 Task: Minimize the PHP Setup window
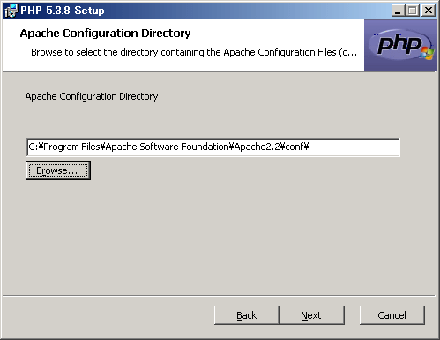(398, 11)
